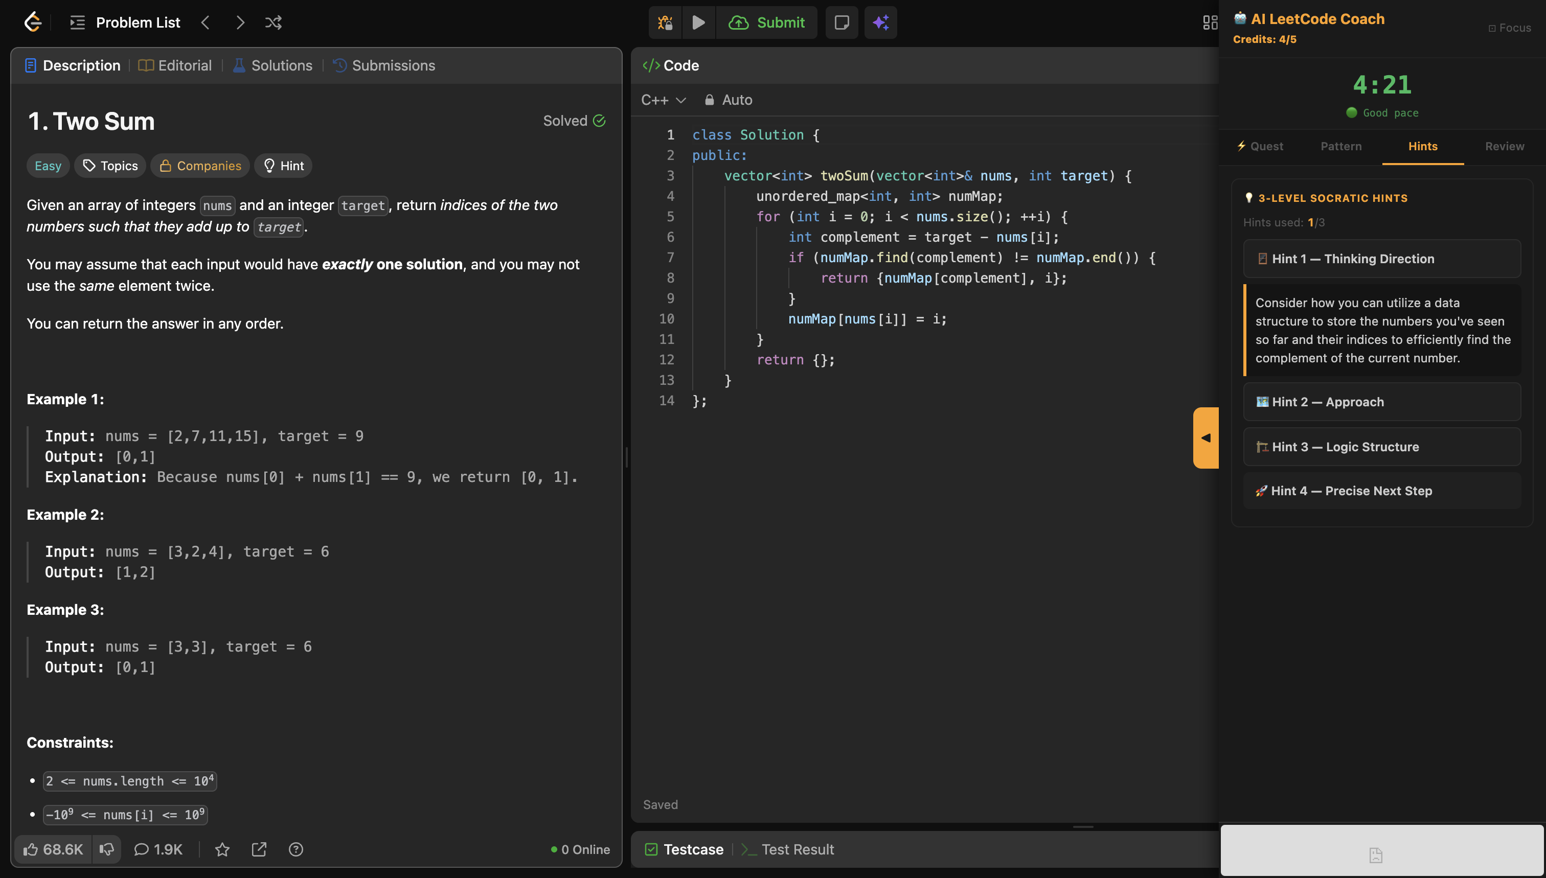The width and height of the screenshot is (1546, 878).
Task: Open the share link icon
Action: (x=259, y=849)
